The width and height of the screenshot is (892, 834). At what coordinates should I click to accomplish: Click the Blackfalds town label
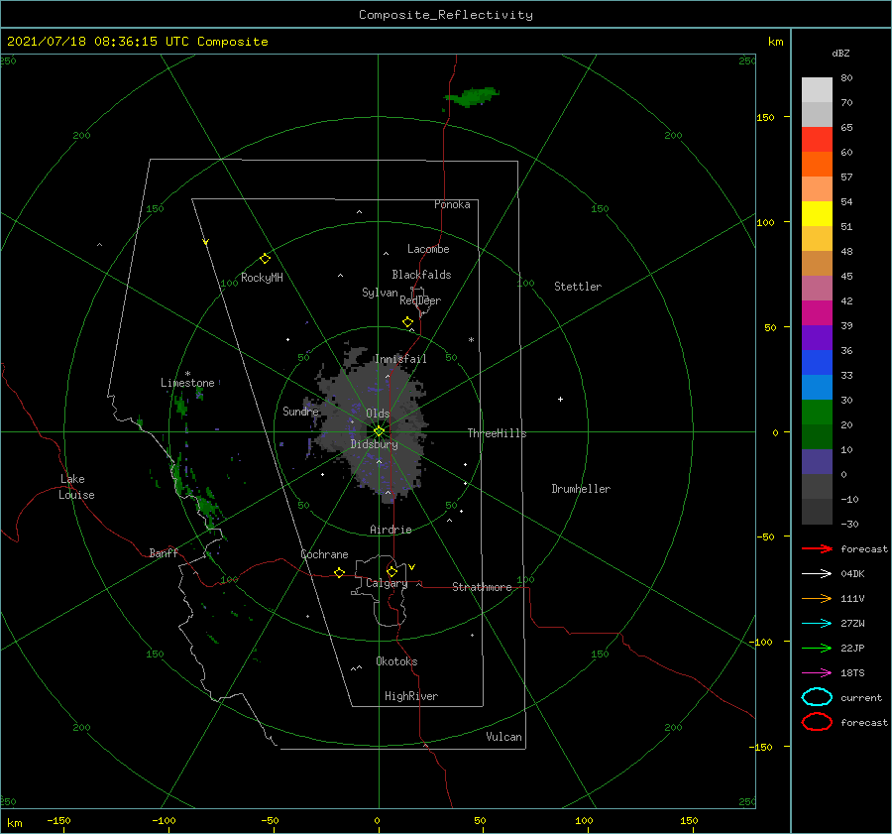(421, 275)
